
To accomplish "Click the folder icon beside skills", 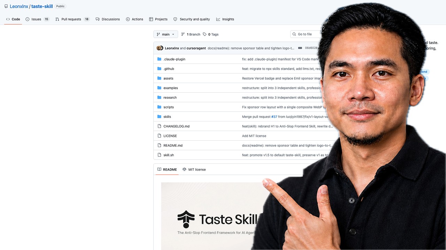I will click(159, 117).
